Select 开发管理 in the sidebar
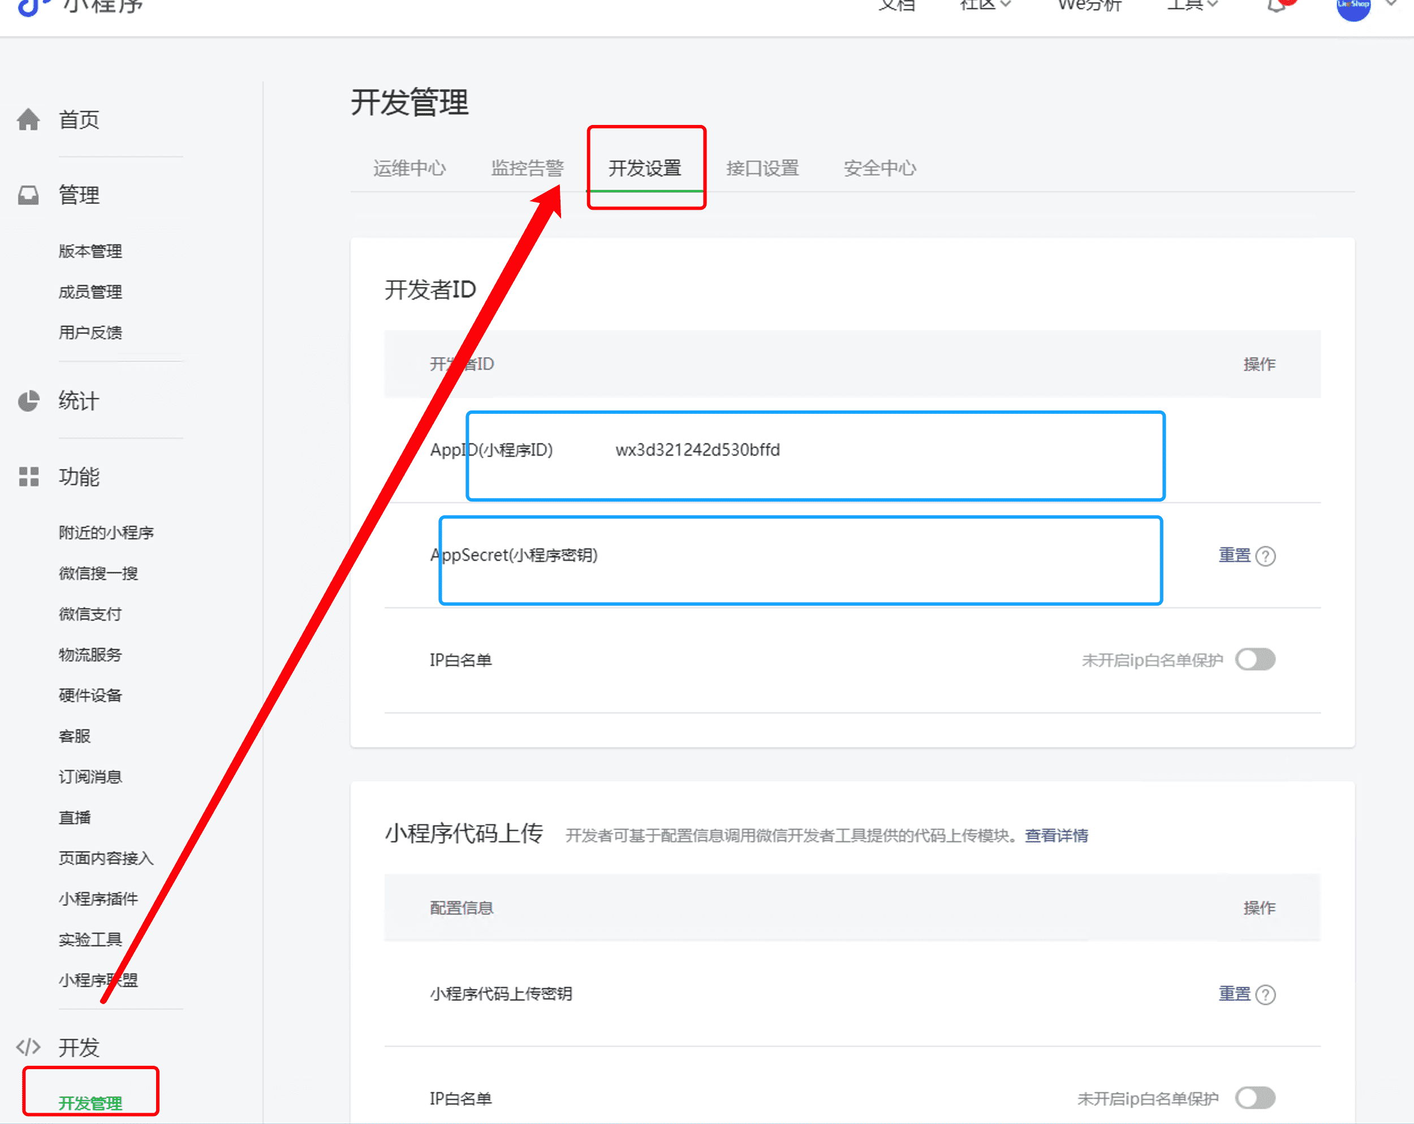 [90, 1103]
